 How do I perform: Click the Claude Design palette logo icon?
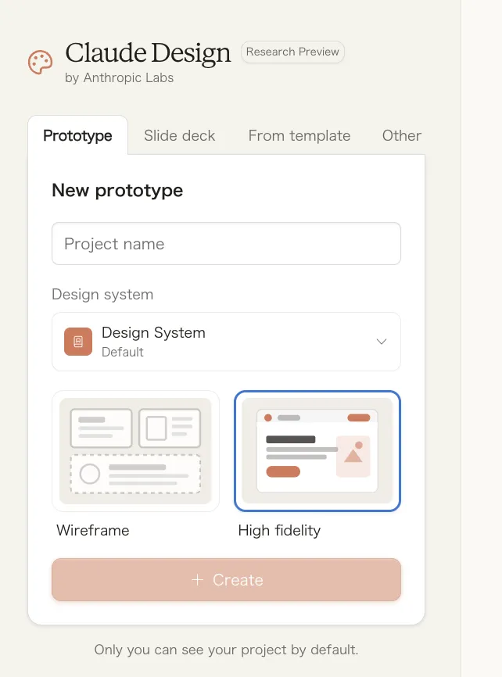40,63
